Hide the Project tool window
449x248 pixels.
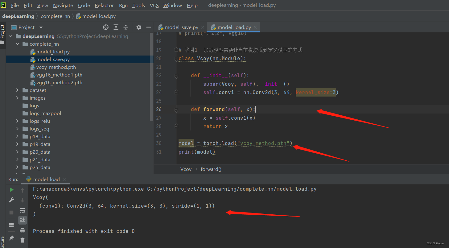(149, 27)
